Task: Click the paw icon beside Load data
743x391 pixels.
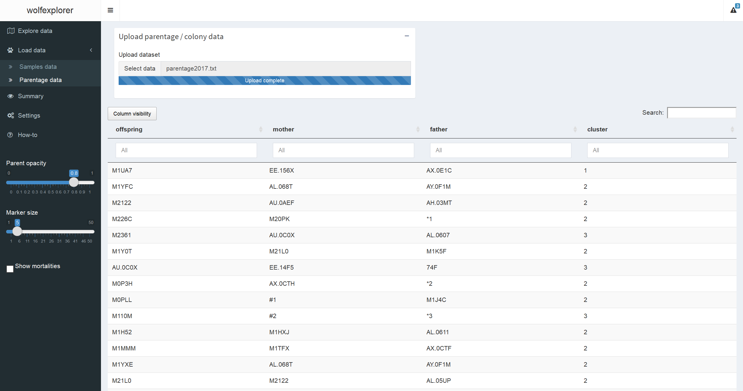Action: [x=11, y=50]
